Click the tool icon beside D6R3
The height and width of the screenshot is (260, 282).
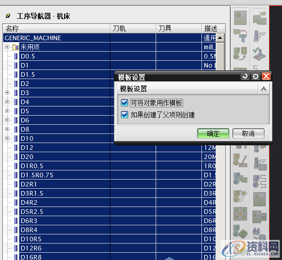tap(16, 221)
